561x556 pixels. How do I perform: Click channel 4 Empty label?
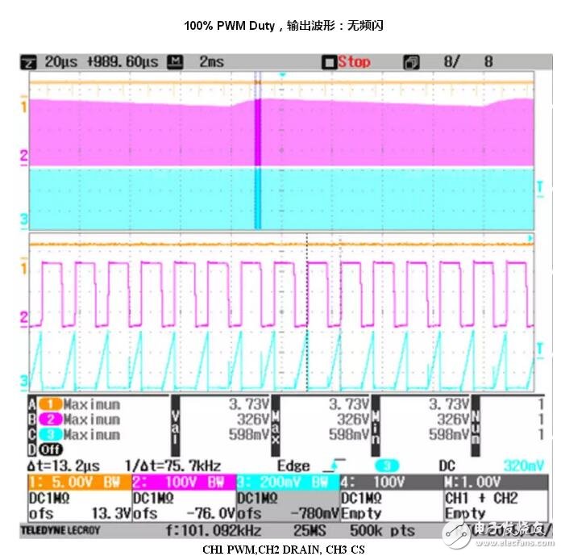coord(361,514)
